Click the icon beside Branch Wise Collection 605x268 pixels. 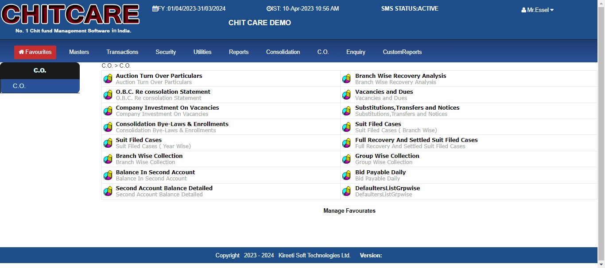pyautogui.click(x=108, y=159)
